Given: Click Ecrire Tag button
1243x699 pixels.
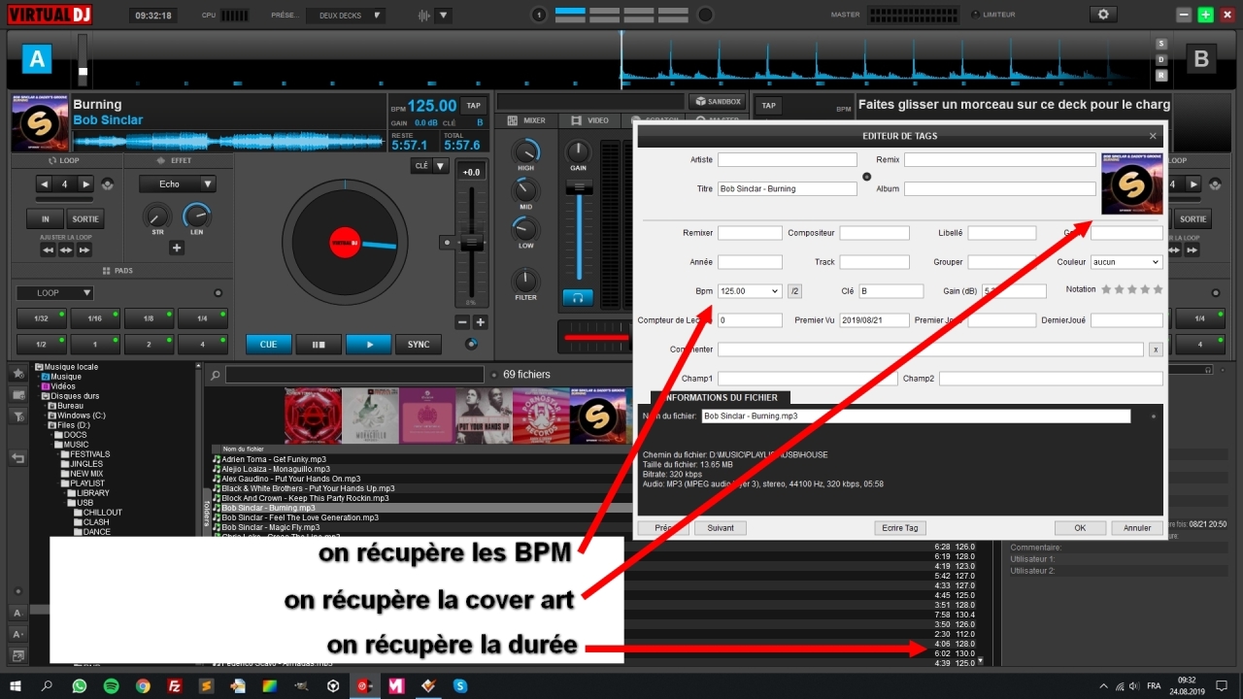Looking at the screenshot, I should pos(899,528).
